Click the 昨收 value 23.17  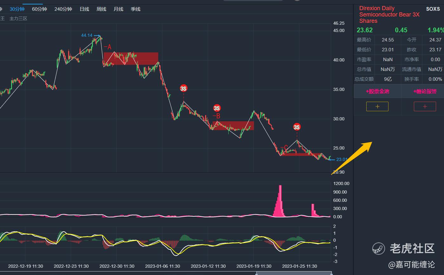click(435, 50)
